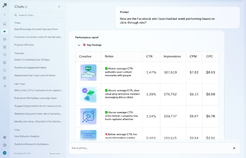
Task: Click the home icon in the left sidebar
Action: coord(4,24)
